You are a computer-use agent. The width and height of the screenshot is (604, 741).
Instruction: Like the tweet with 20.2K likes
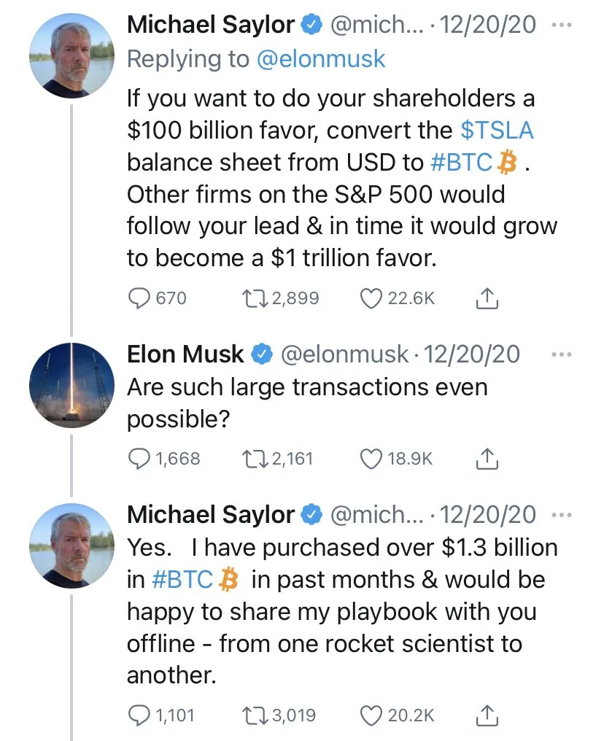[x=372, y=715]
